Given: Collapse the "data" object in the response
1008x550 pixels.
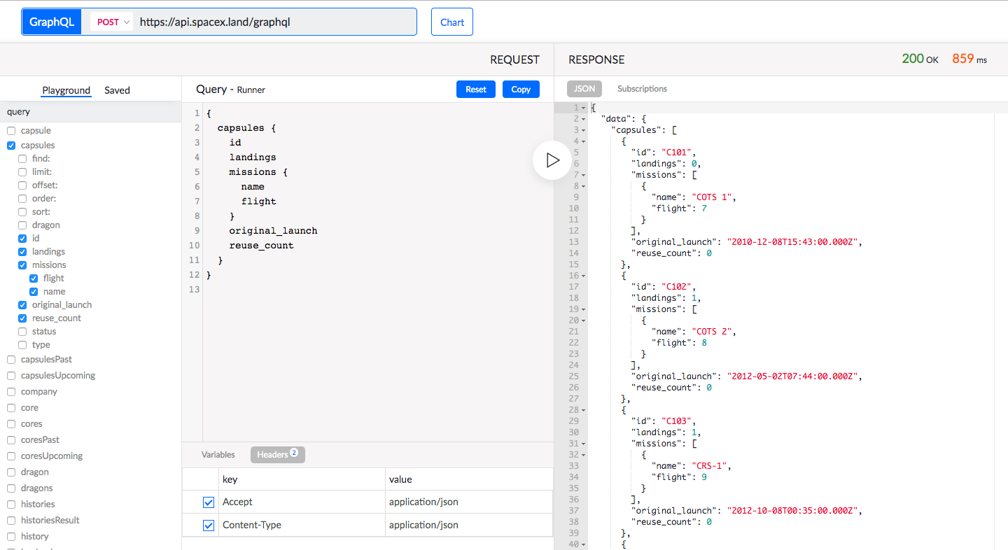Looking at the screenshot, I should pyautogui.click(x=584, y=118).
